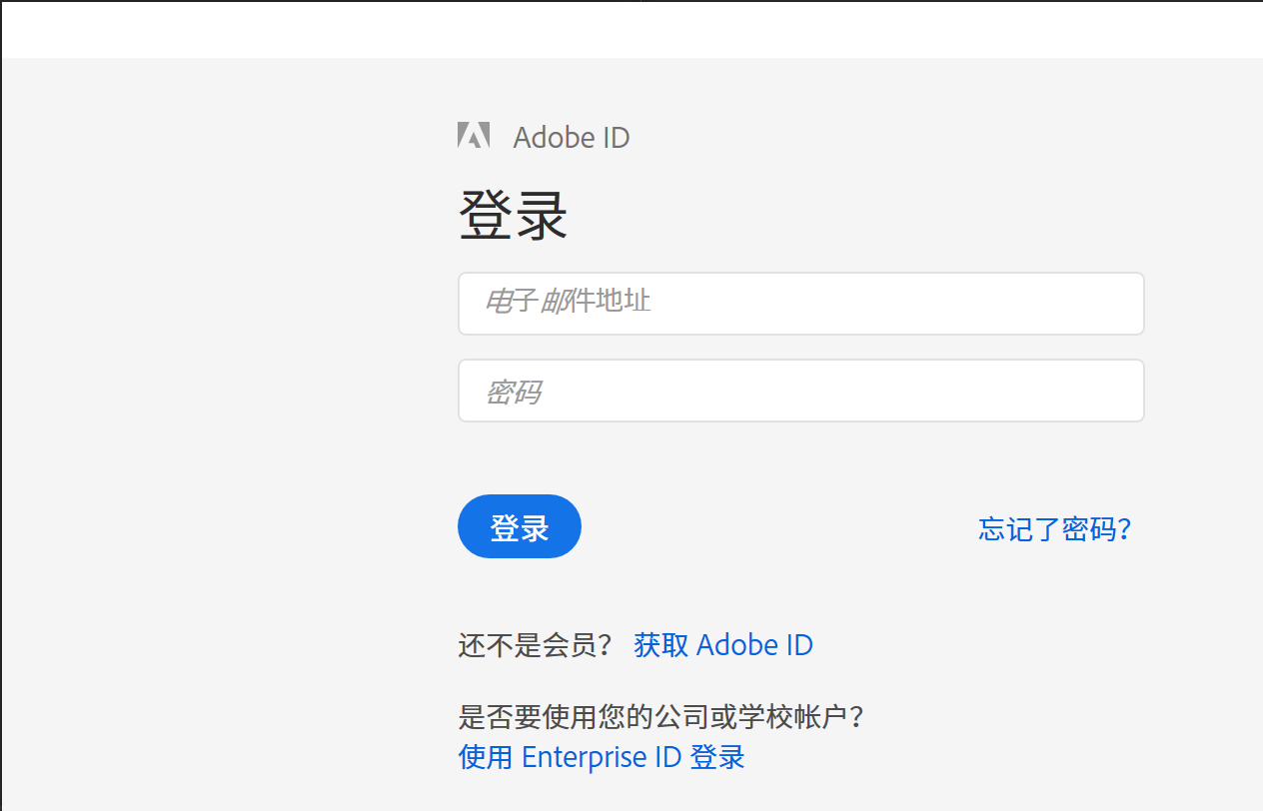
Task: Click the large 登录 page heading
Action: (x=513, y=215)
